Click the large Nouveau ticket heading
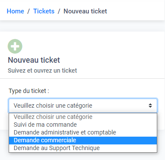 click(34, 60)
